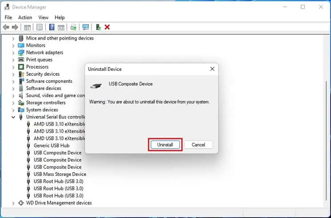Open the Help menu
Screen dimensions: 331x218
click(60, 17)
